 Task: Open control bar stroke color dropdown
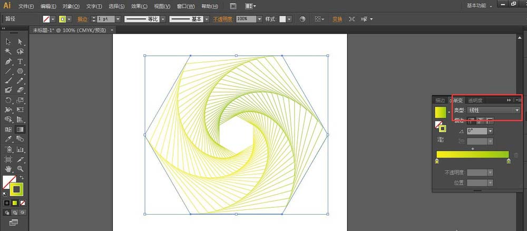(x=69, y=19)
